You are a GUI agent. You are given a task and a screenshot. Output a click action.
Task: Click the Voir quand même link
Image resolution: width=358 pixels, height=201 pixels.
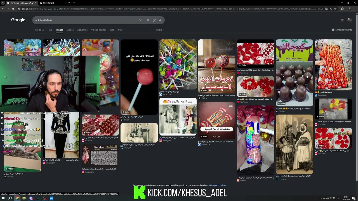217,185
